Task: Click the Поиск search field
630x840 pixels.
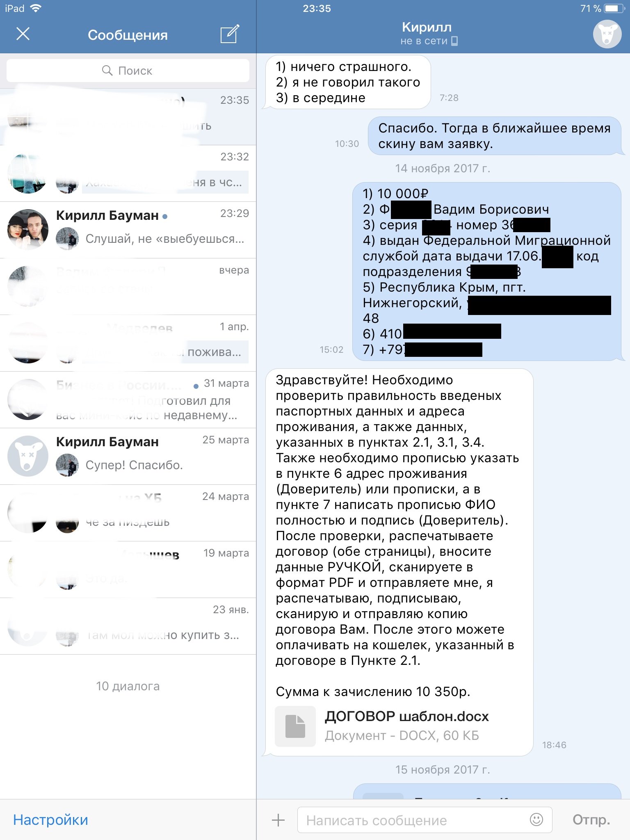Action: point(128,71)
